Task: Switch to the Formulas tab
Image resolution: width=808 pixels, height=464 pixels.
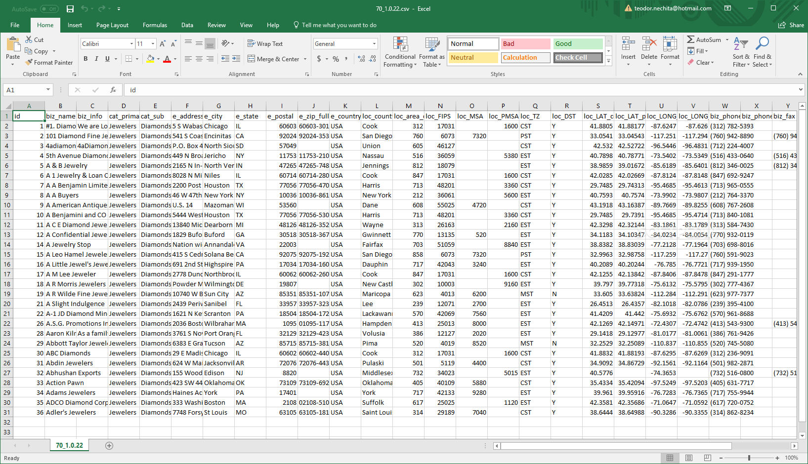Action: (155, 25)
